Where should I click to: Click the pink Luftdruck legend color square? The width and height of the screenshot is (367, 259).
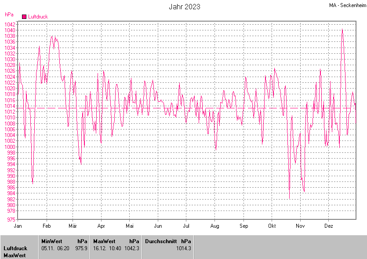tap(24, 17)
